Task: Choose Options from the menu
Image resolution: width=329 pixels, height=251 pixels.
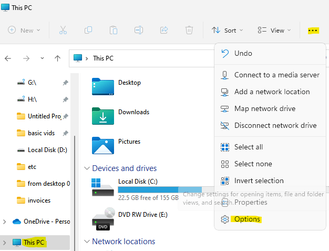Action: [247, 219]
